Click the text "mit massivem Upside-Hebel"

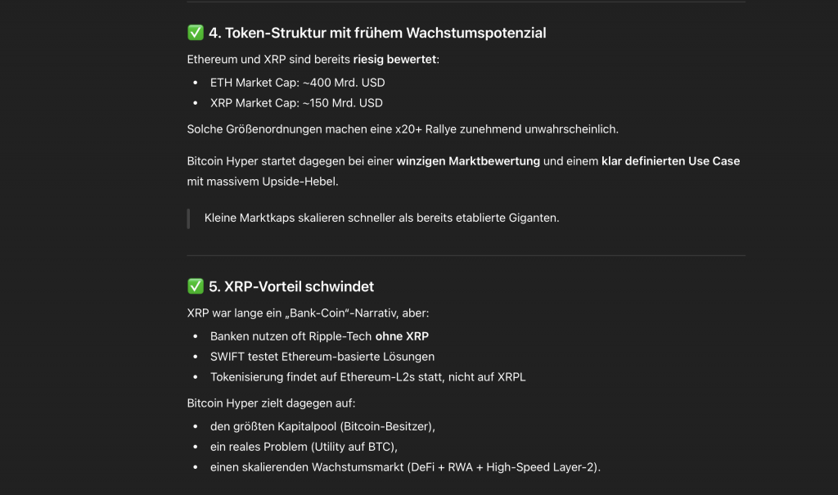pos(262,181)
